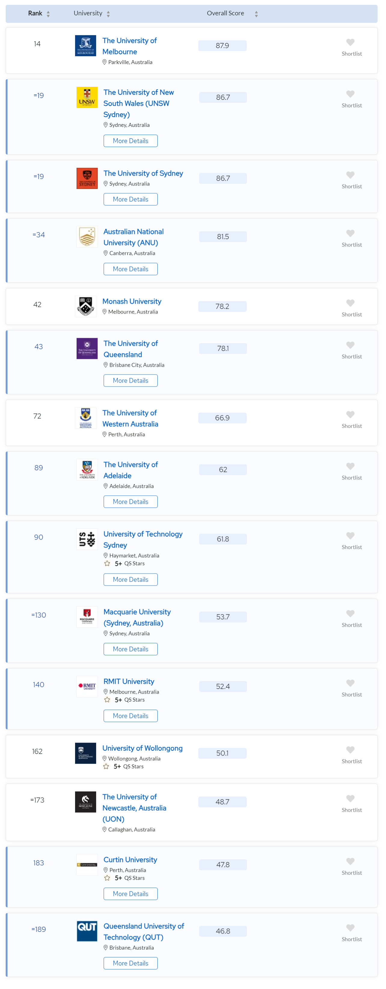
Task: Toggle shortlist heart for Queensland University of Technology
Action: pos(350,928)
